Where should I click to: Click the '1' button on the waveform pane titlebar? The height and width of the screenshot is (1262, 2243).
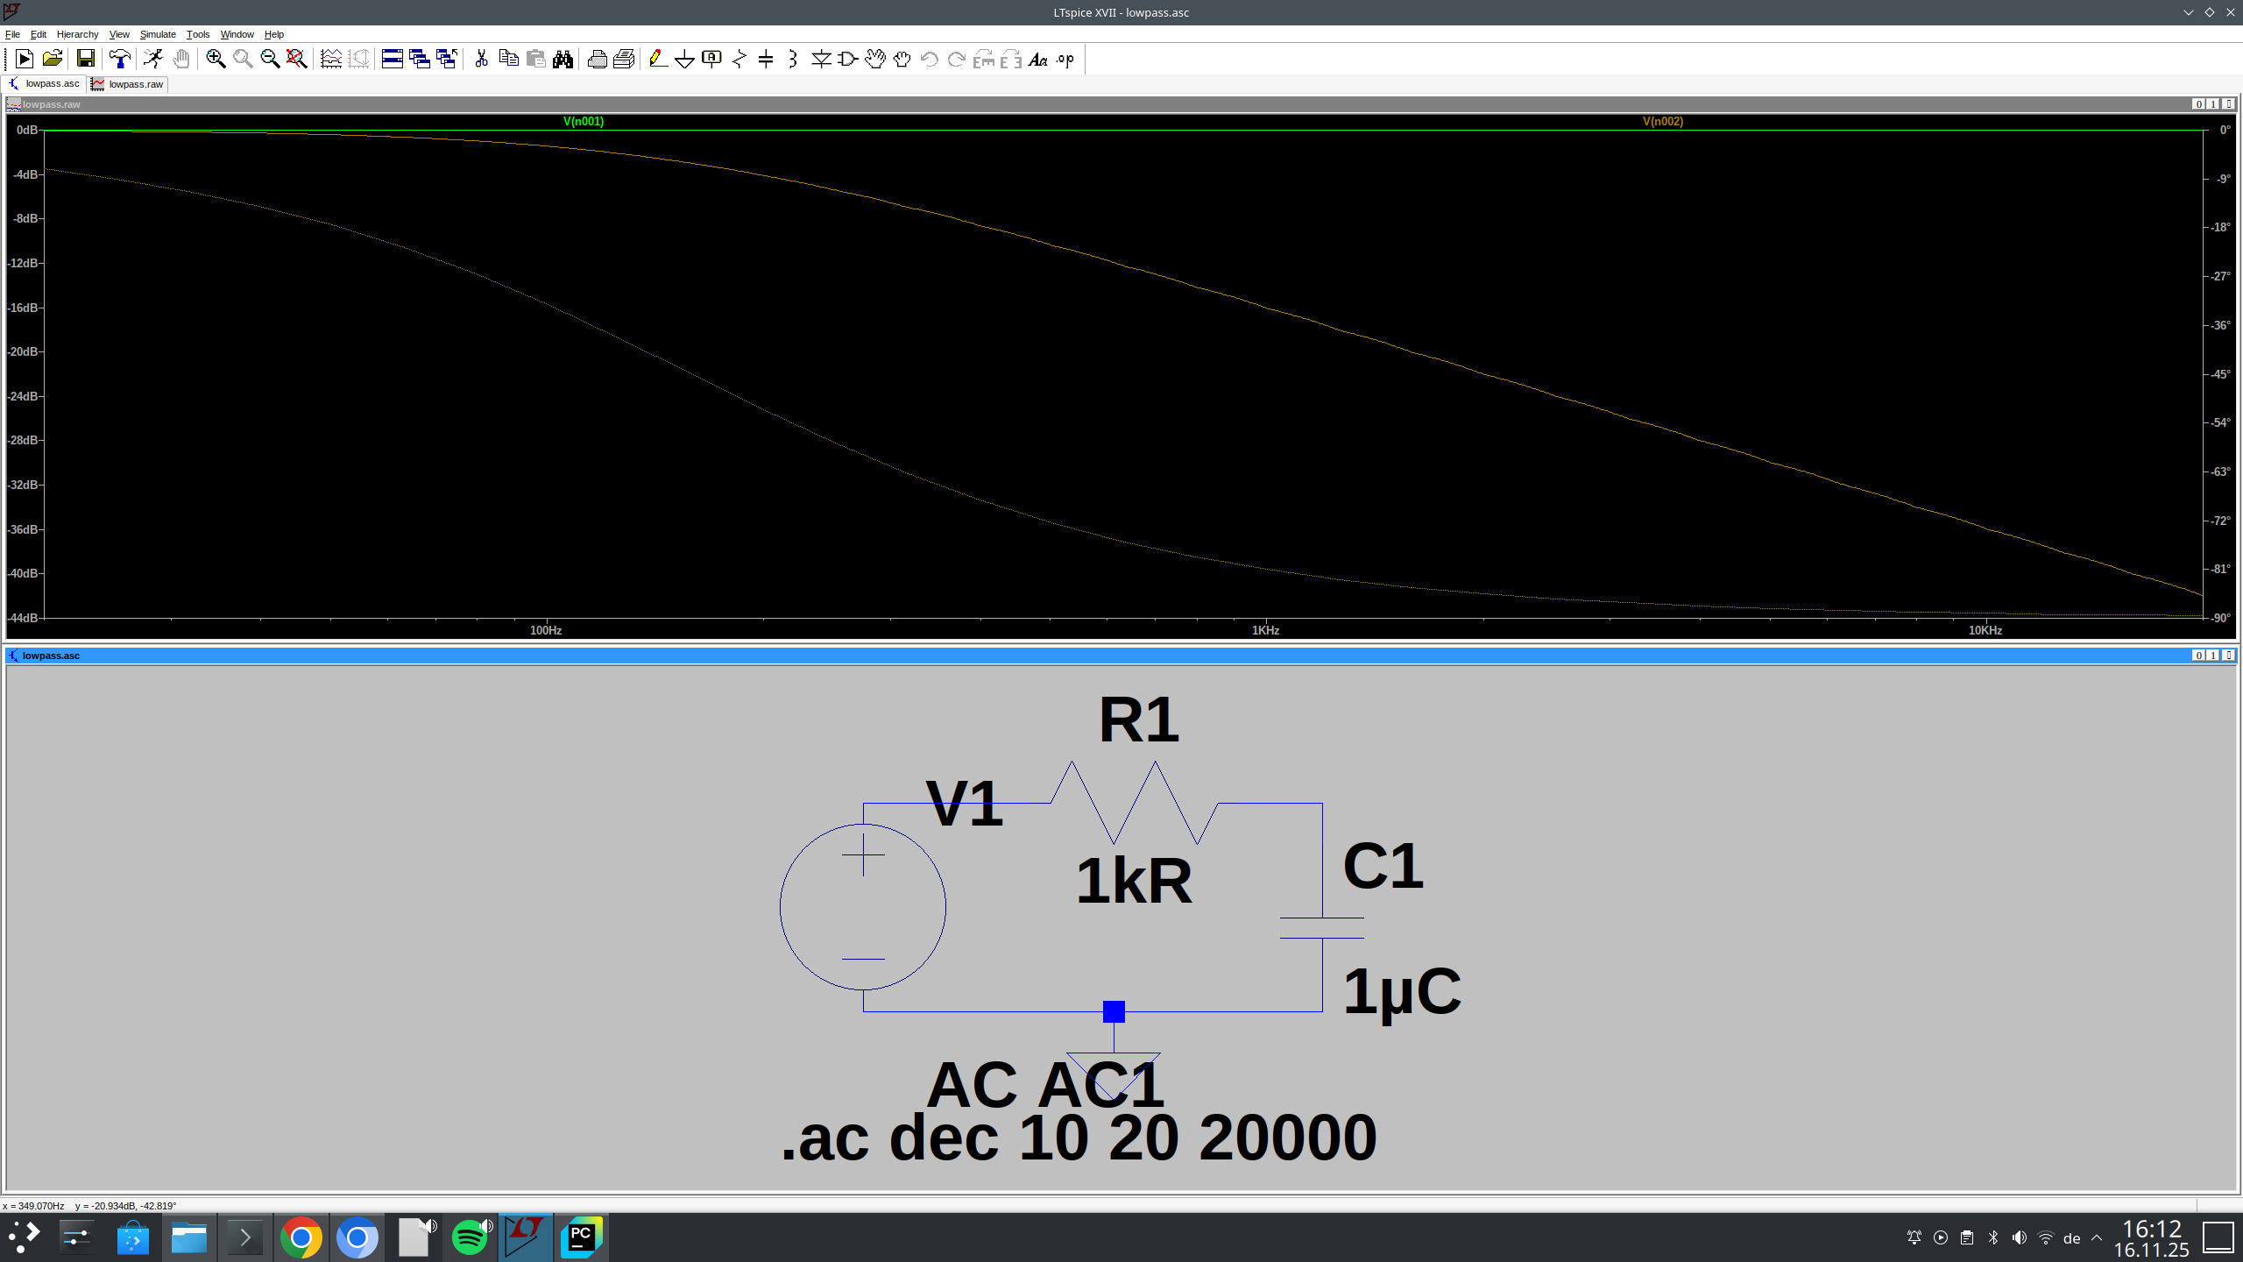click(x=2211, y=103)
